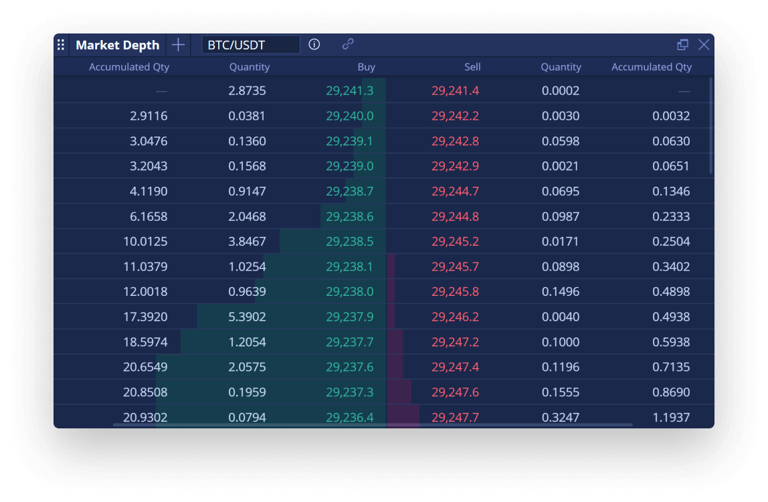
Task: Click buy price 29,238.5 row
Action: click(x=350, y=242)
